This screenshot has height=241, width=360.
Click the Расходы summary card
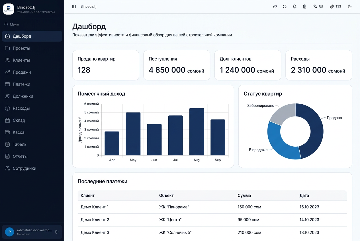[x=319, y=65]
